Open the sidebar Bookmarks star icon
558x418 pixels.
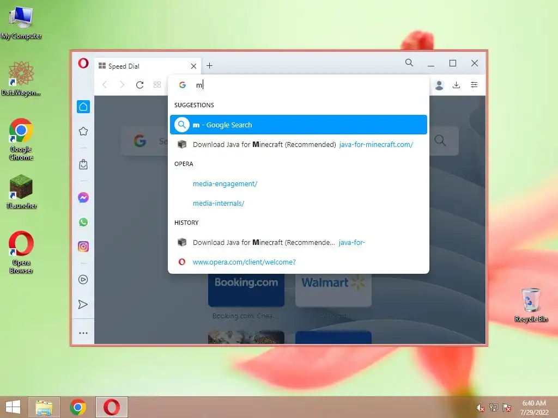83,131
